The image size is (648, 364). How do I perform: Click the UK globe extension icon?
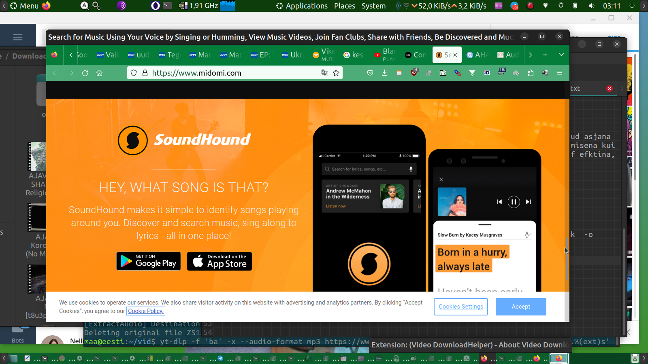click(502, 72)
